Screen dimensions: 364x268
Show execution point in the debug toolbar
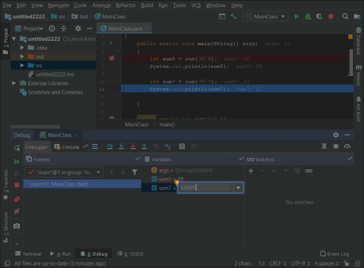coord(95,146)
